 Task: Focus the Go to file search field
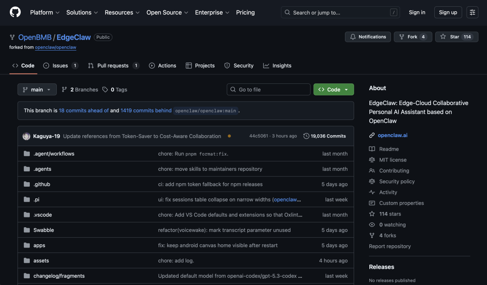[269, 90]
